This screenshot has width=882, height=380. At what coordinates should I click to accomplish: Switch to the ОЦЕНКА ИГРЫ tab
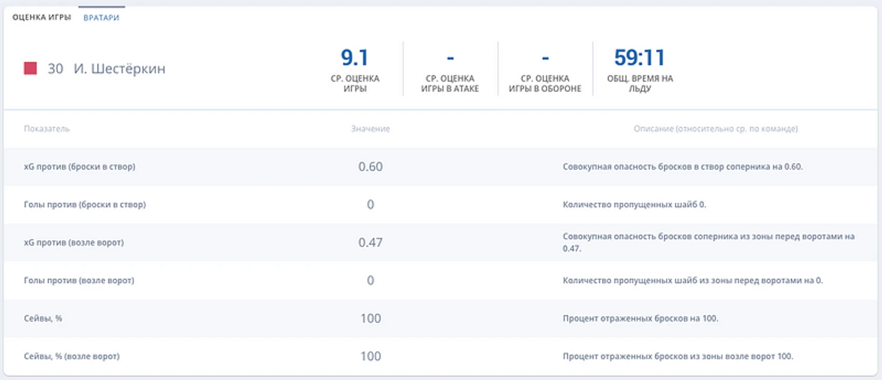coord(42,17)
